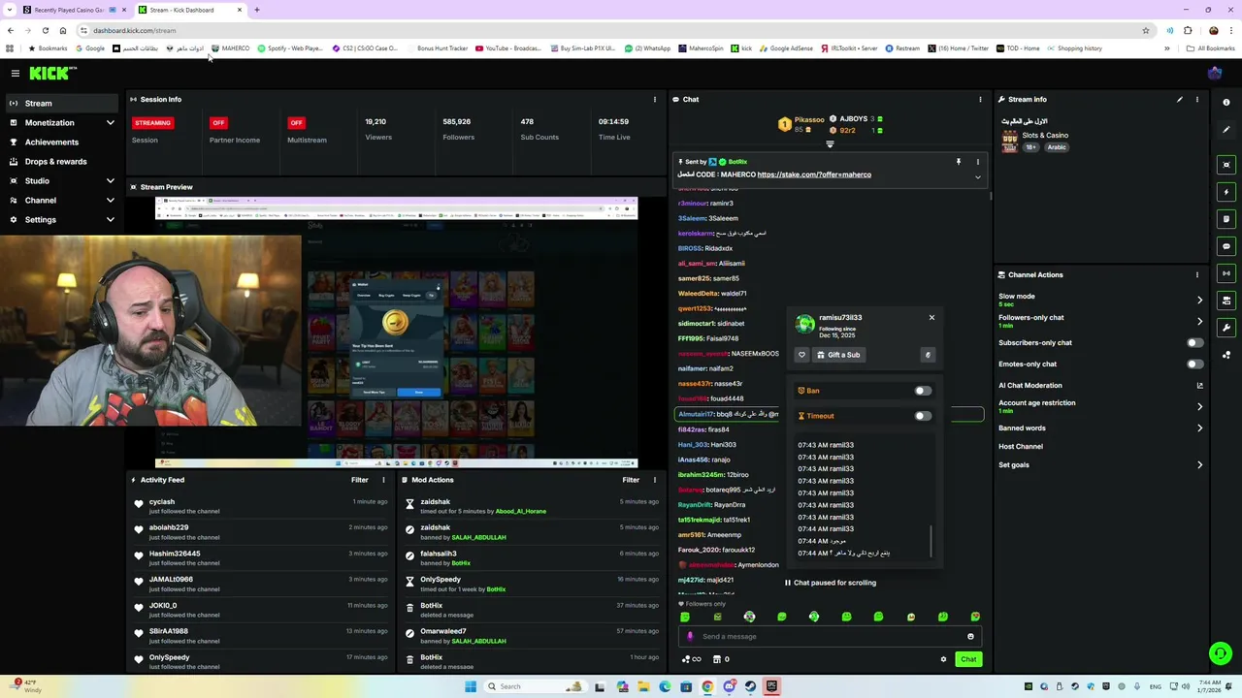Open Discord from the taskbar

(x=729, y=686)
